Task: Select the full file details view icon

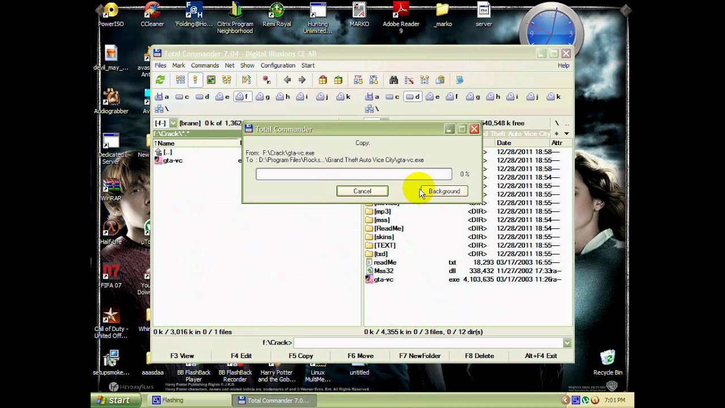Action: point(195,80)
